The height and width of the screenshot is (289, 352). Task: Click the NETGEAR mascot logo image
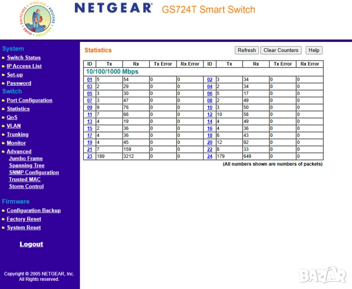(38, 19)
